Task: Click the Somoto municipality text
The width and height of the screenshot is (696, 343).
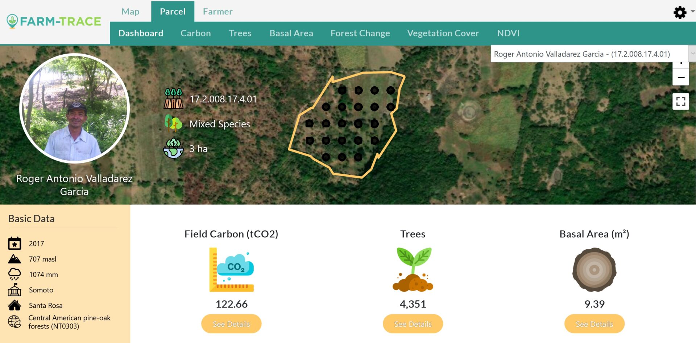Action: click(x=41, y=290)
